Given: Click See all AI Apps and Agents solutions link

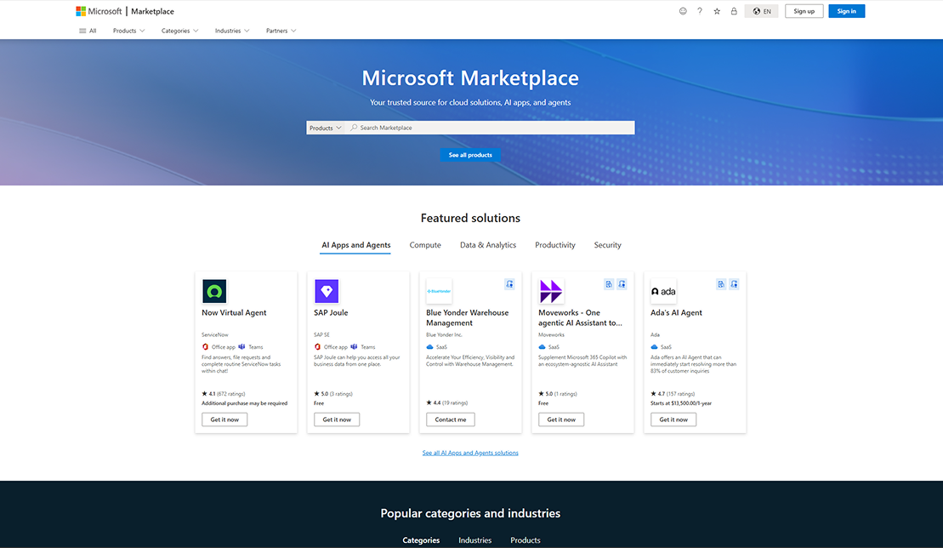Looking at the screenshot, I should tap(470, 452).
